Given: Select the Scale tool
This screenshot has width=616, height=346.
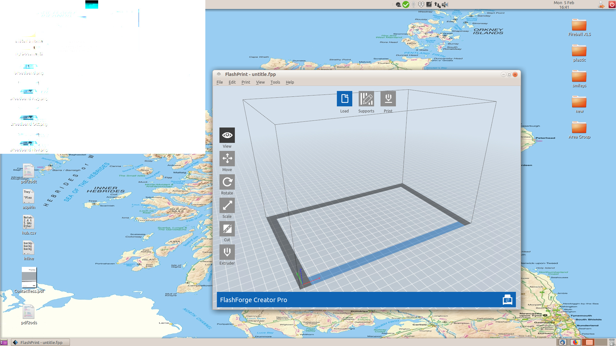Looking at the screenshot, I should [x=227, y=205].
